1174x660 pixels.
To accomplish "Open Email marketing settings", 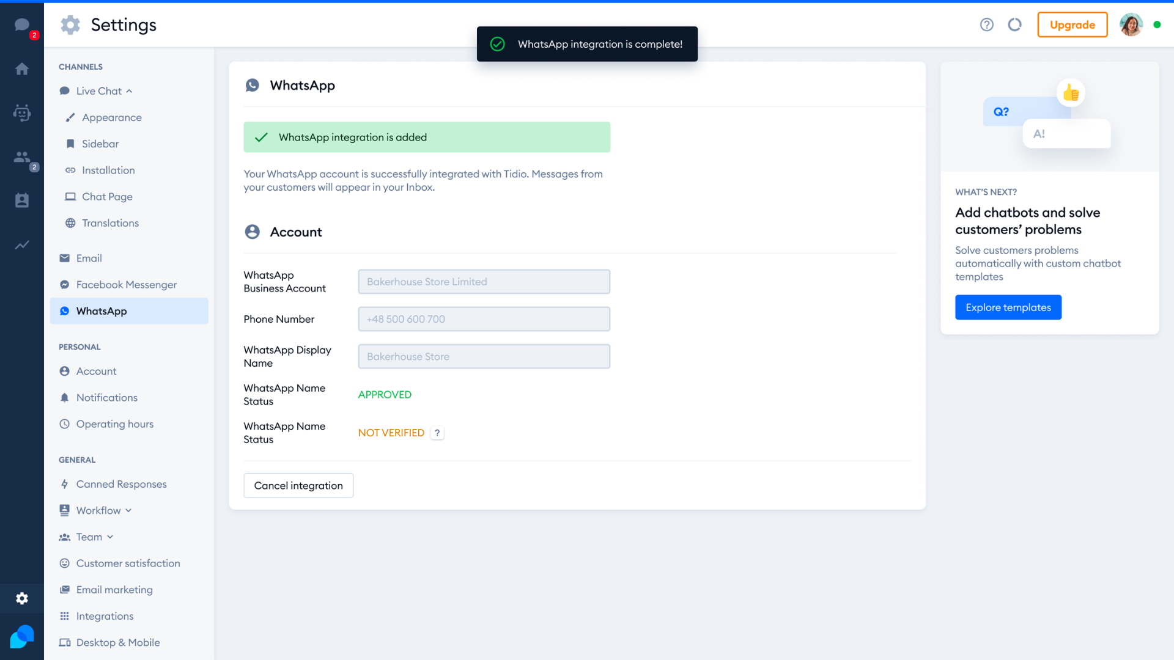I will 114,589.
